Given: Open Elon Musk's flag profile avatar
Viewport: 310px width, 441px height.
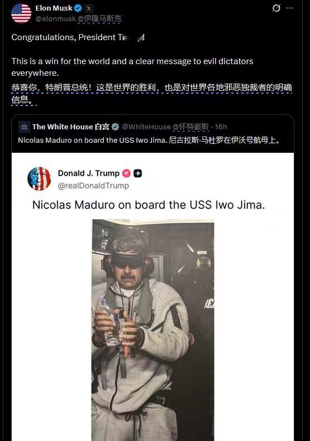Looking at the screenshot, I should pyautogui.click(x=21, y=13).
